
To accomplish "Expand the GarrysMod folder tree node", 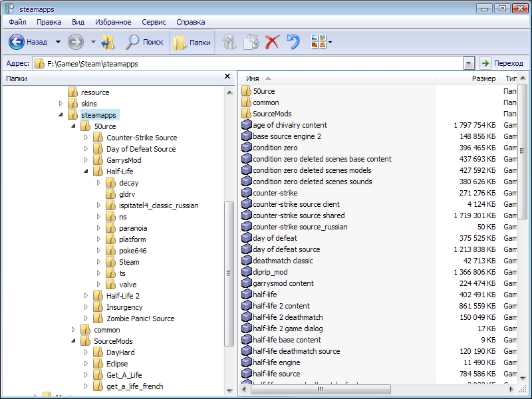I will (86, 160).
